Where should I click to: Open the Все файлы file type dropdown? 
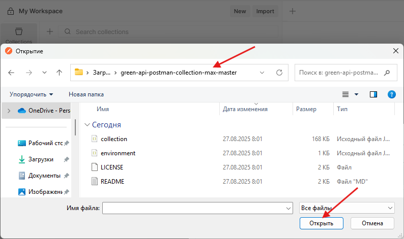pos(347,208)
